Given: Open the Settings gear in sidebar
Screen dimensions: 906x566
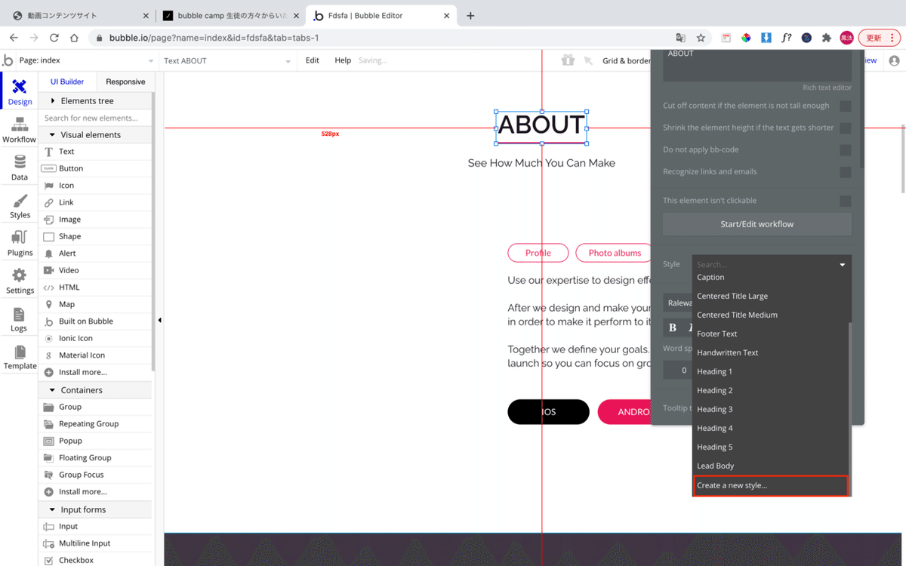Looking at the screenshot, I should pos(20,275).
